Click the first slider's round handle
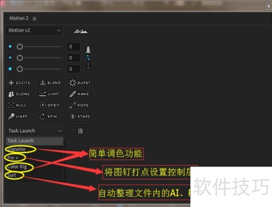The height and width of the screenshot is (207, 272). pos(20,47)
